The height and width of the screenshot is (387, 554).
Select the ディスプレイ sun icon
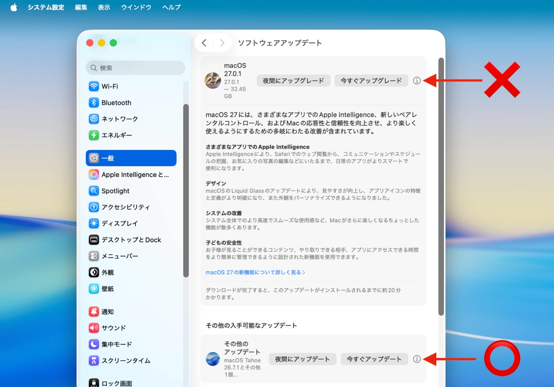(94, 223)
